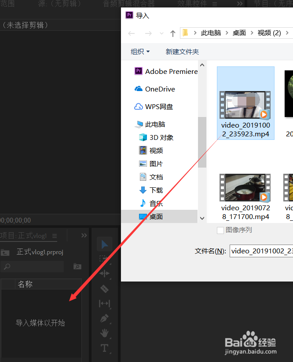Expand chevron after 视频 (2) breadcrumb
Viewport: 293px width, 362px height.
pyautogui.click(x=287, y=33)
